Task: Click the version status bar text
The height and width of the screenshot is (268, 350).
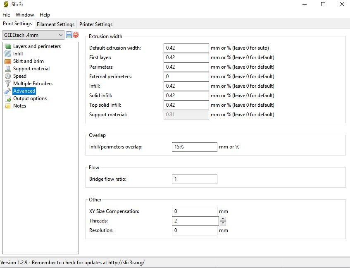Action: pyautogui.click(x=73, y=262)
